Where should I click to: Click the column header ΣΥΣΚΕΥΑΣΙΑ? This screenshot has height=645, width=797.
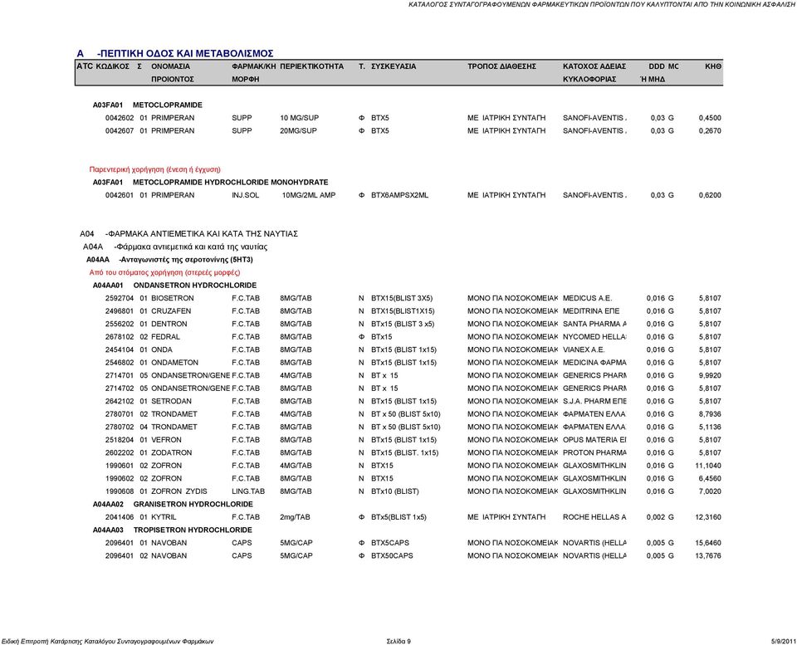[x=394, y=66]
